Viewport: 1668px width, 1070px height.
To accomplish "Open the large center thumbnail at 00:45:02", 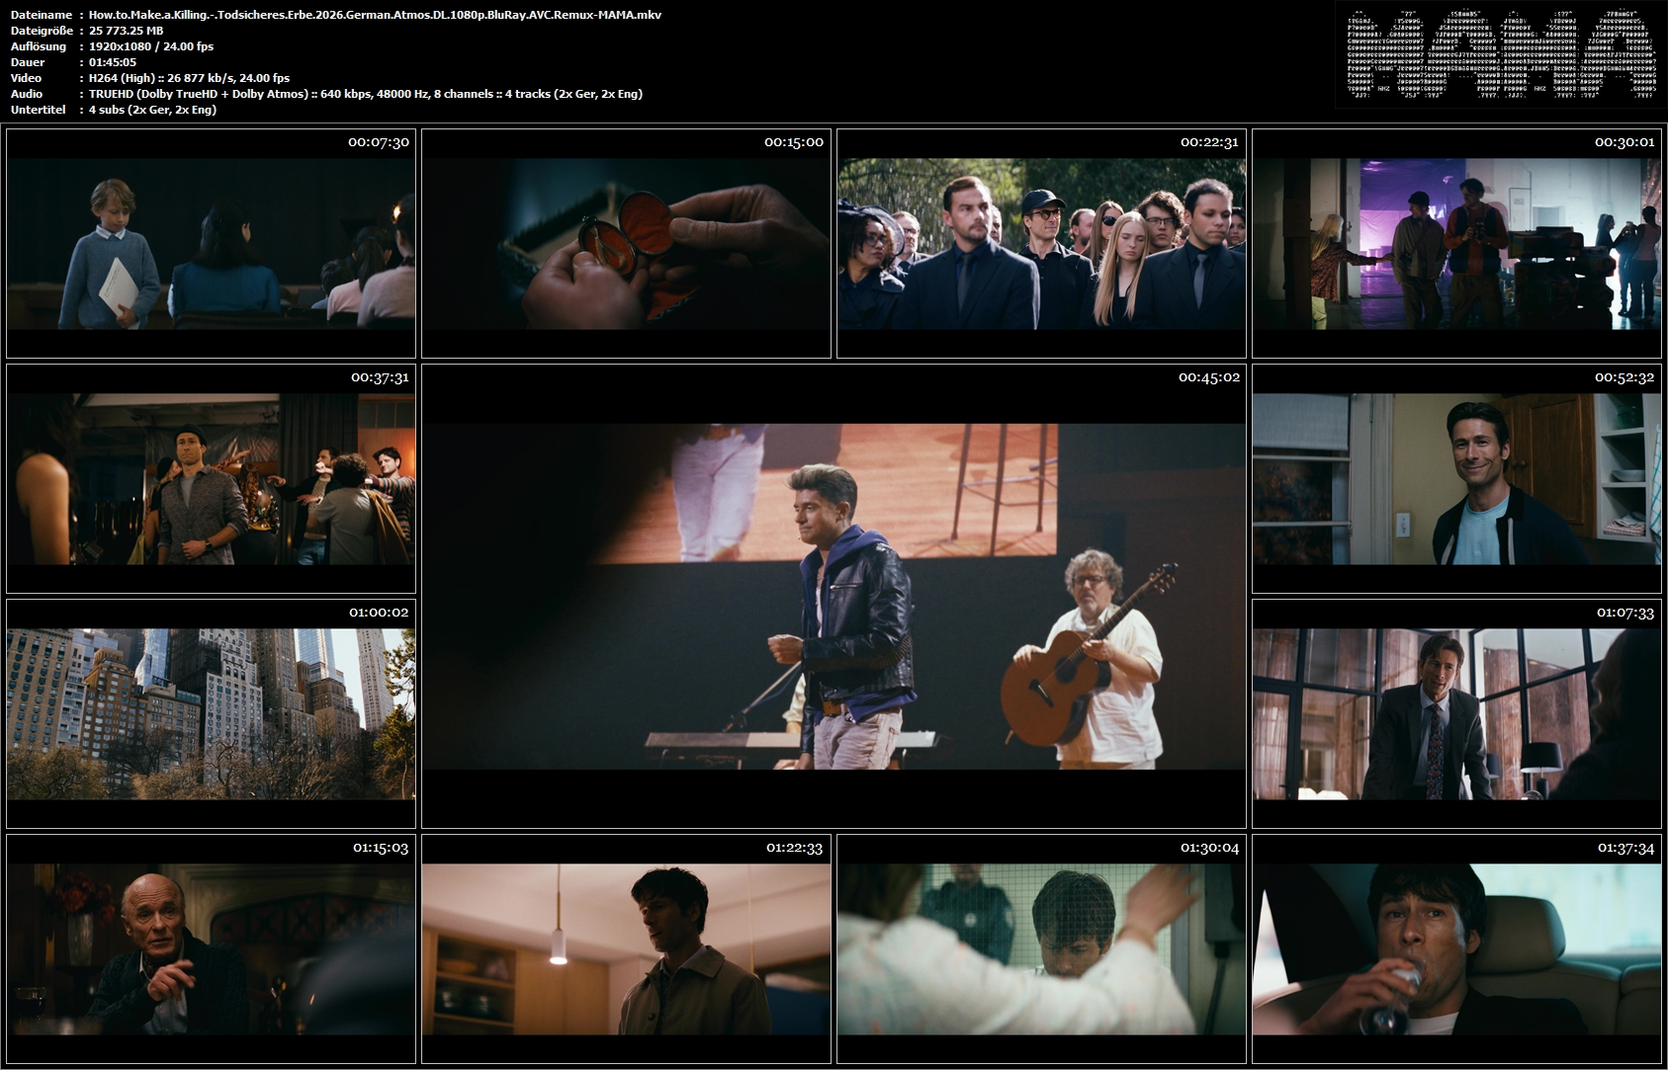I will pyautogui.click(x=834, y=596).
